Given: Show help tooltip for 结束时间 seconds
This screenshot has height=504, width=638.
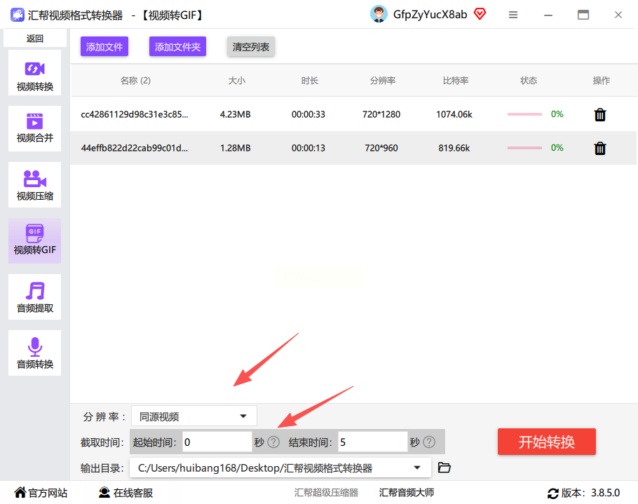Looking at the screenshot, I should click(429, 442).
